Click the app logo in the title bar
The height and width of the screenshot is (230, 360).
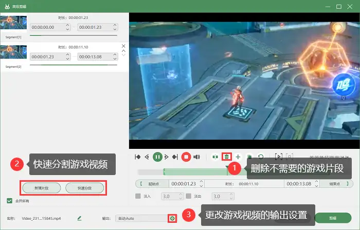pyautogui.click(x=7, y=7)
